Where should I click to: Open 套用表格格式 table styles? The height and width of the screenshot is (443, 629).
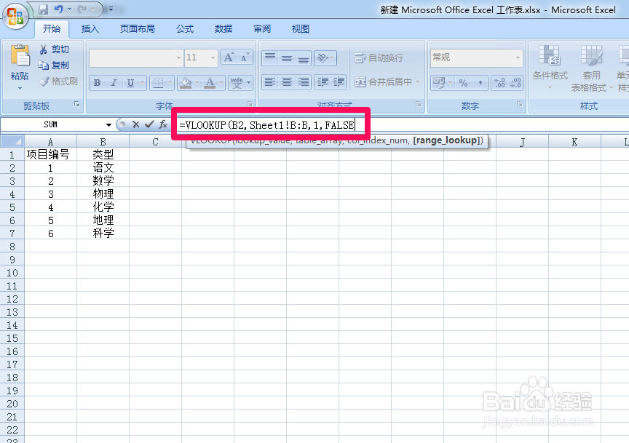[591, 68]
